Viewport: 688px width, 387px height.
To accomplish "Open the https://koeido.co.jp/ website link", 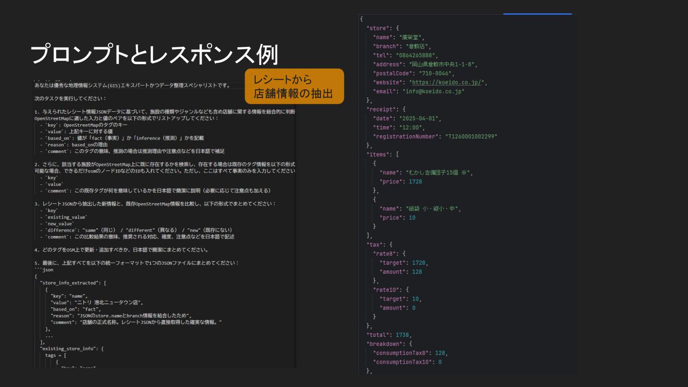I will [x=447, y=82].
